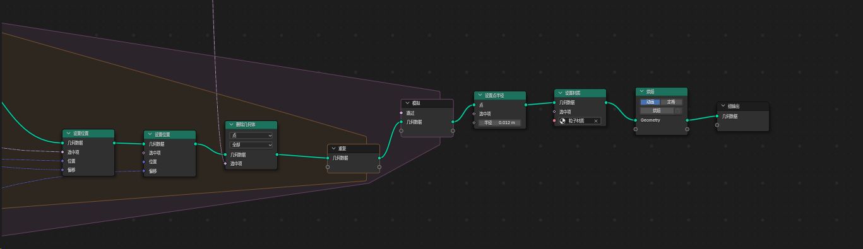Click 几何数据 output socket of 设置材质
Screen dimensions: 863x249
pos(606,102)
